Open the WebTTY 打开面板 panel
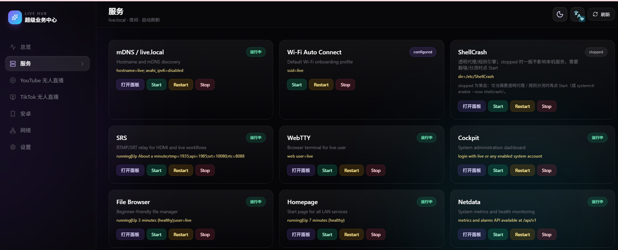Viewport: 618px width, 250px height. click(301, 170)
